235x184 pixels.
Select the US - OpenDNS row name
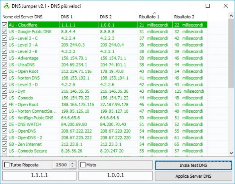point(22,131)
